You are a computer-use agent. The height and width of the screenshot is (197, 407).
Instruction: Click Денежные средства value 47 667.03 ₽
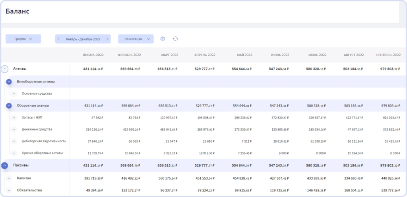(x=355, y=130)
